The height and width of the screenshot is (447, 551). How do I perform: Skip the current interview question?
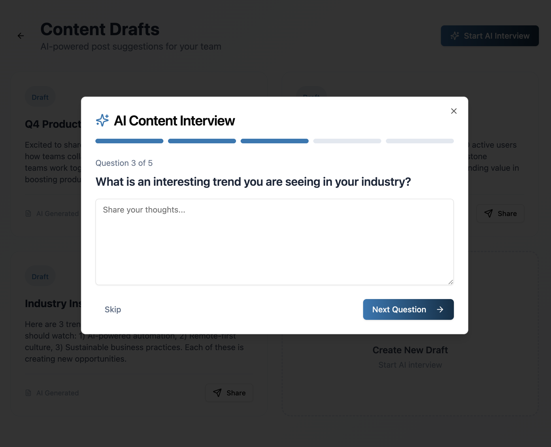click(x=113, y=309)
